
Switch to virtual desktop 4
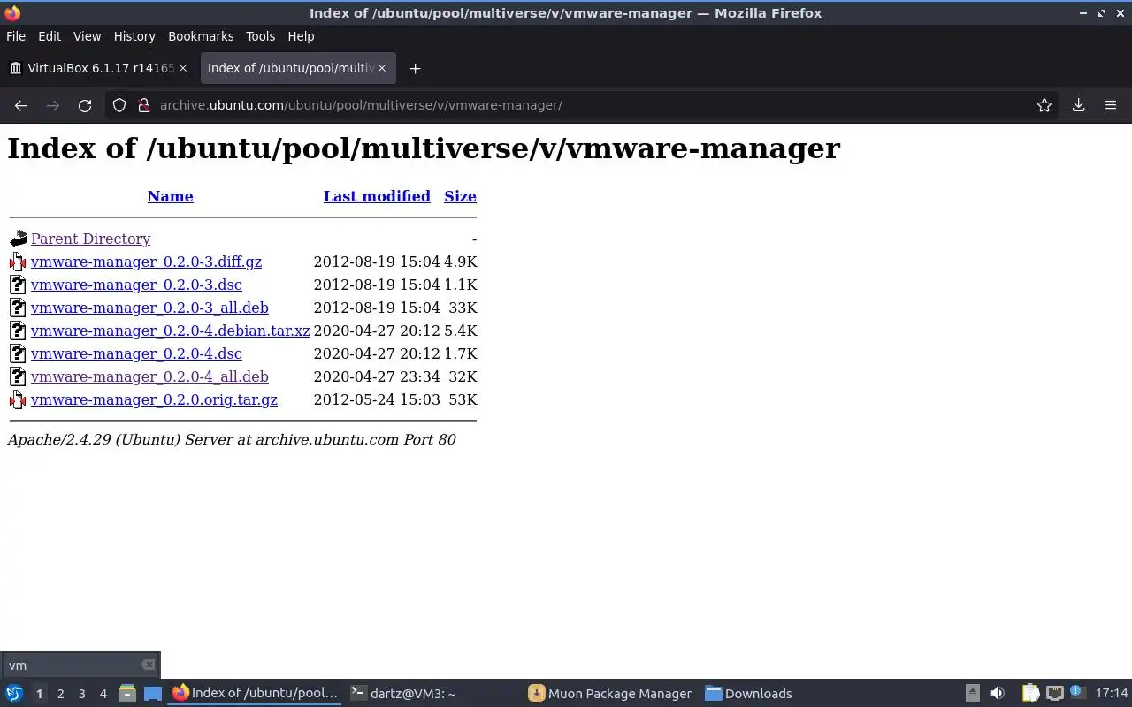[x=103, y=694]
